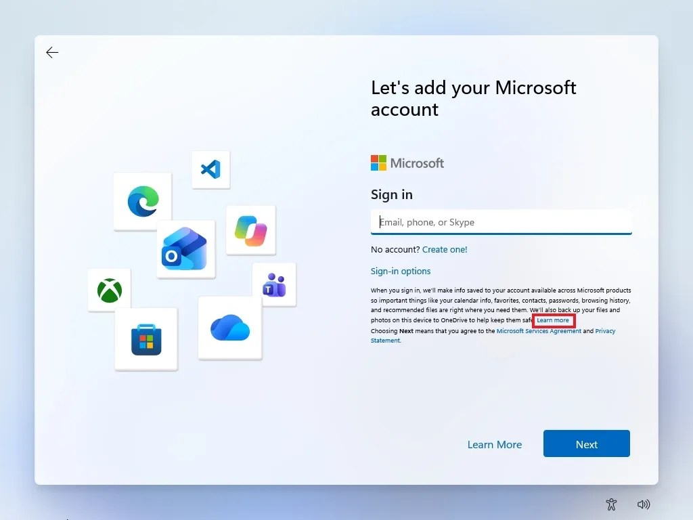Click small Learn more link in paragraph

coord(553,320)
